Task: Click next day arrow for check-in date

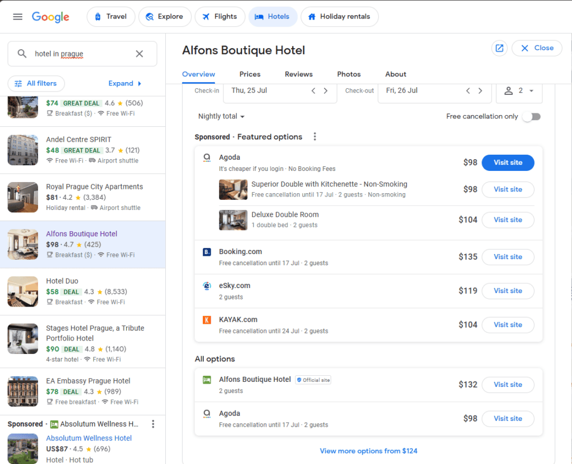Action: tap(326, 91)
